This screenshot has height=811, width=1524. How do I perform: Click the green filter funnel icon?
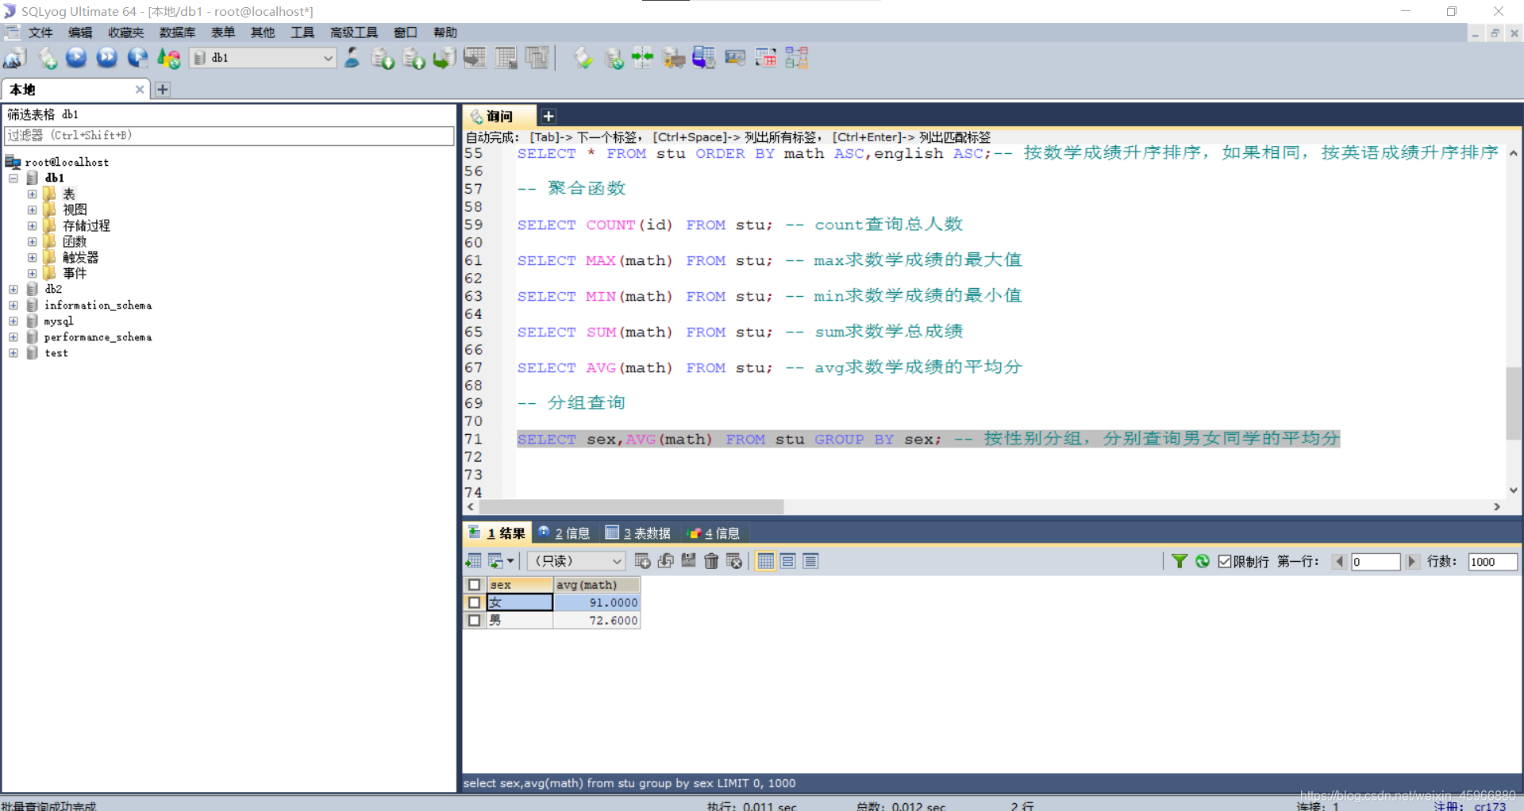click(x=1180, y=561)
